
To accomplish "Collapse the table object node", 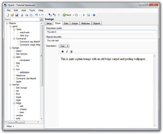I will click(14, 57).
